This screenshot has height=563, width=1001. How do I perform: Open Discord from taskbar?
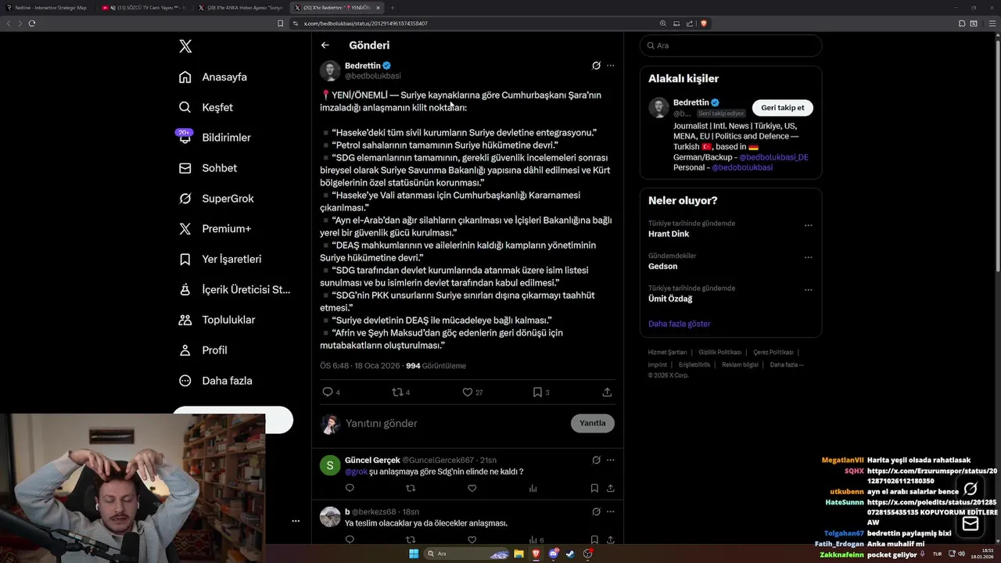554,554
